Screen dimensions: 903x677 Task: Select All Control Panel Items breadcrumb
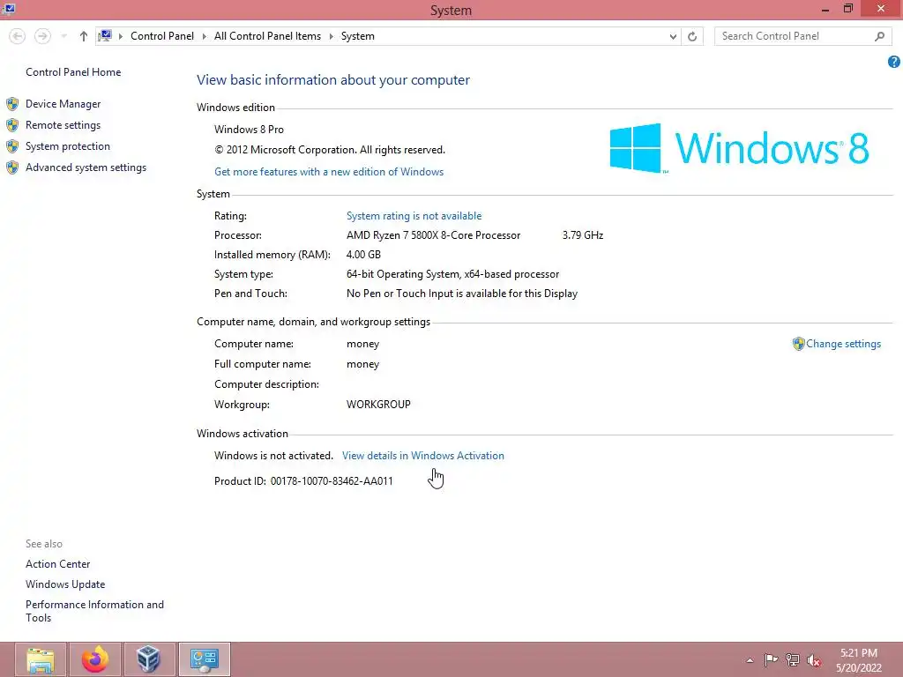(x=267, y=36)
